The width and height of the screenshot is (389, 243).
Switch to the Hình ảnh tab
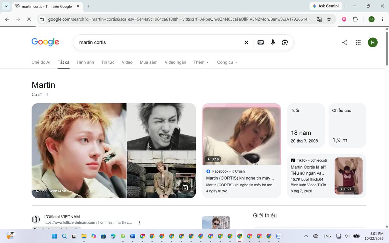pyautogui.click(x=85, y=62)
